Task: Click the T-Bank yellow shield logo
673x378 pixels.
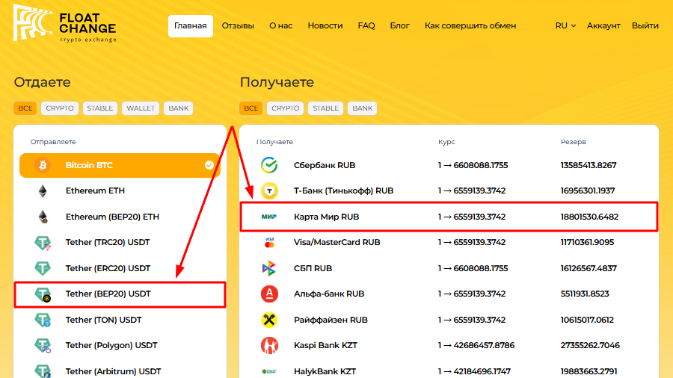Action: coord(269,190)
